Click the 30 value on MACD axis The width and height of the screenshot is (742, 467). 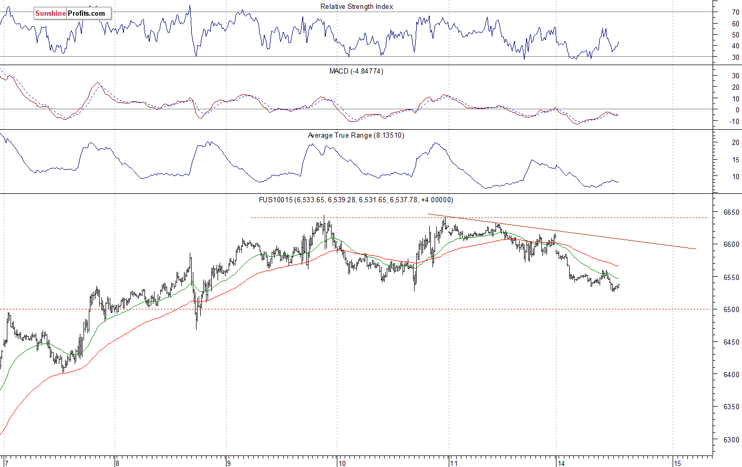coord(736,76)
